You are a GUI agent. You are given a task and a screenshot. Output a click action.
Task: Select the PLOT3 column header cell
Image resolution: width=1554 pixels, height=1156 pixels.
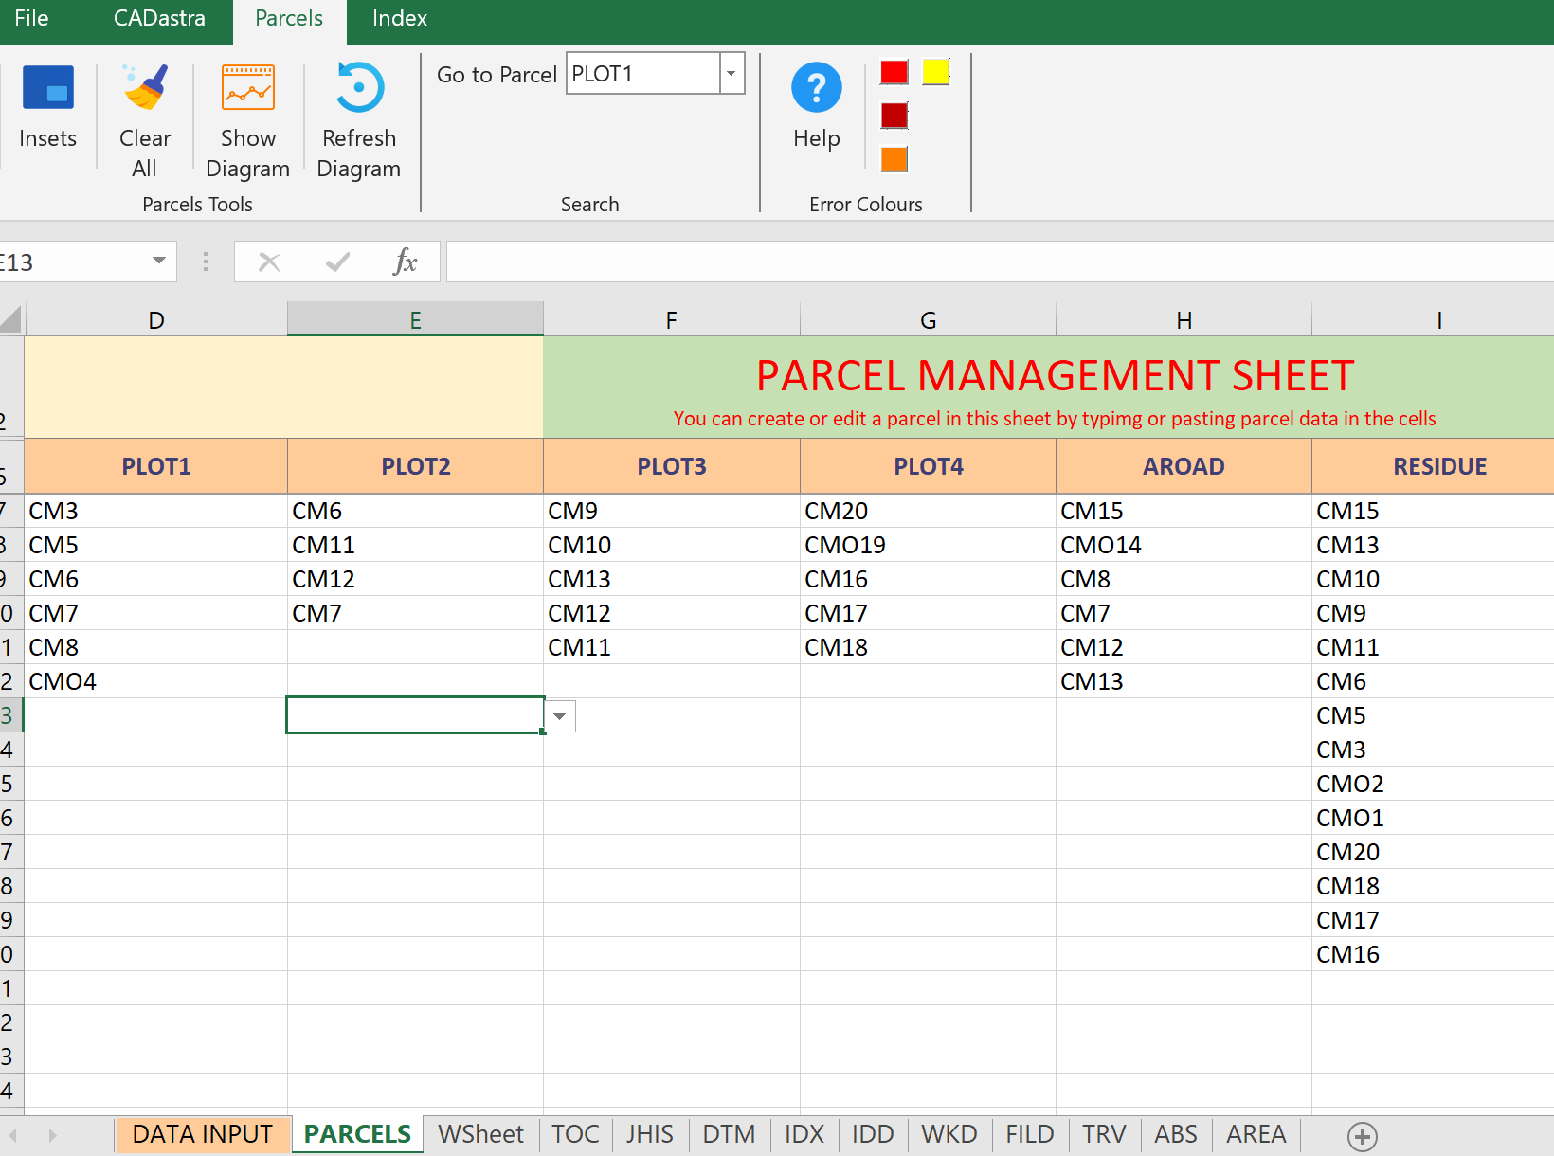pyautogui.click(x=671, y=466)
